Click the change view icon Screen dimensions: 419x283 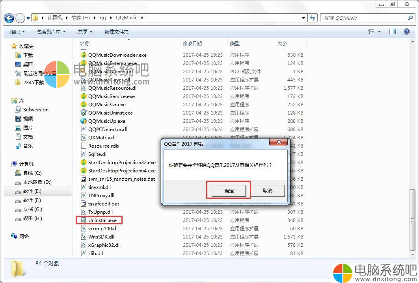tap(371, 31)
